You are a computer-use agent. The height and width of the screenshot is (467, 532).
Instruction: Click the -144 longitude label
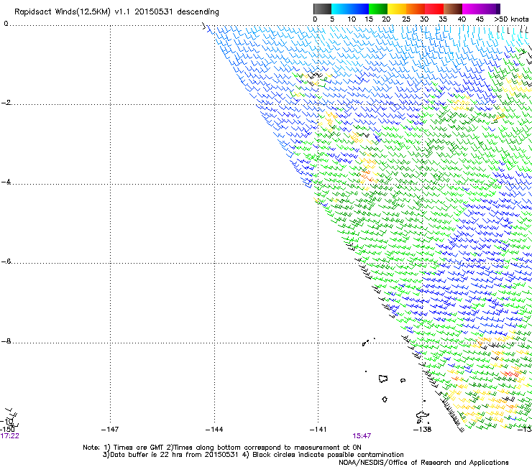pyautogui.click(x=214, y=430)
